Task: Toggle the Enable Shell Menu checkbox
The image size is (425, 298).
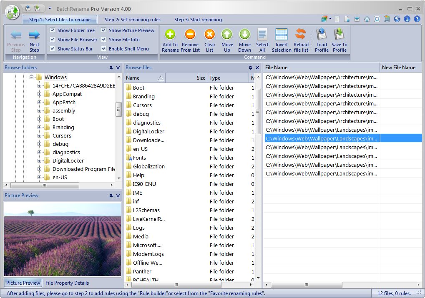Action: point(103,48)
